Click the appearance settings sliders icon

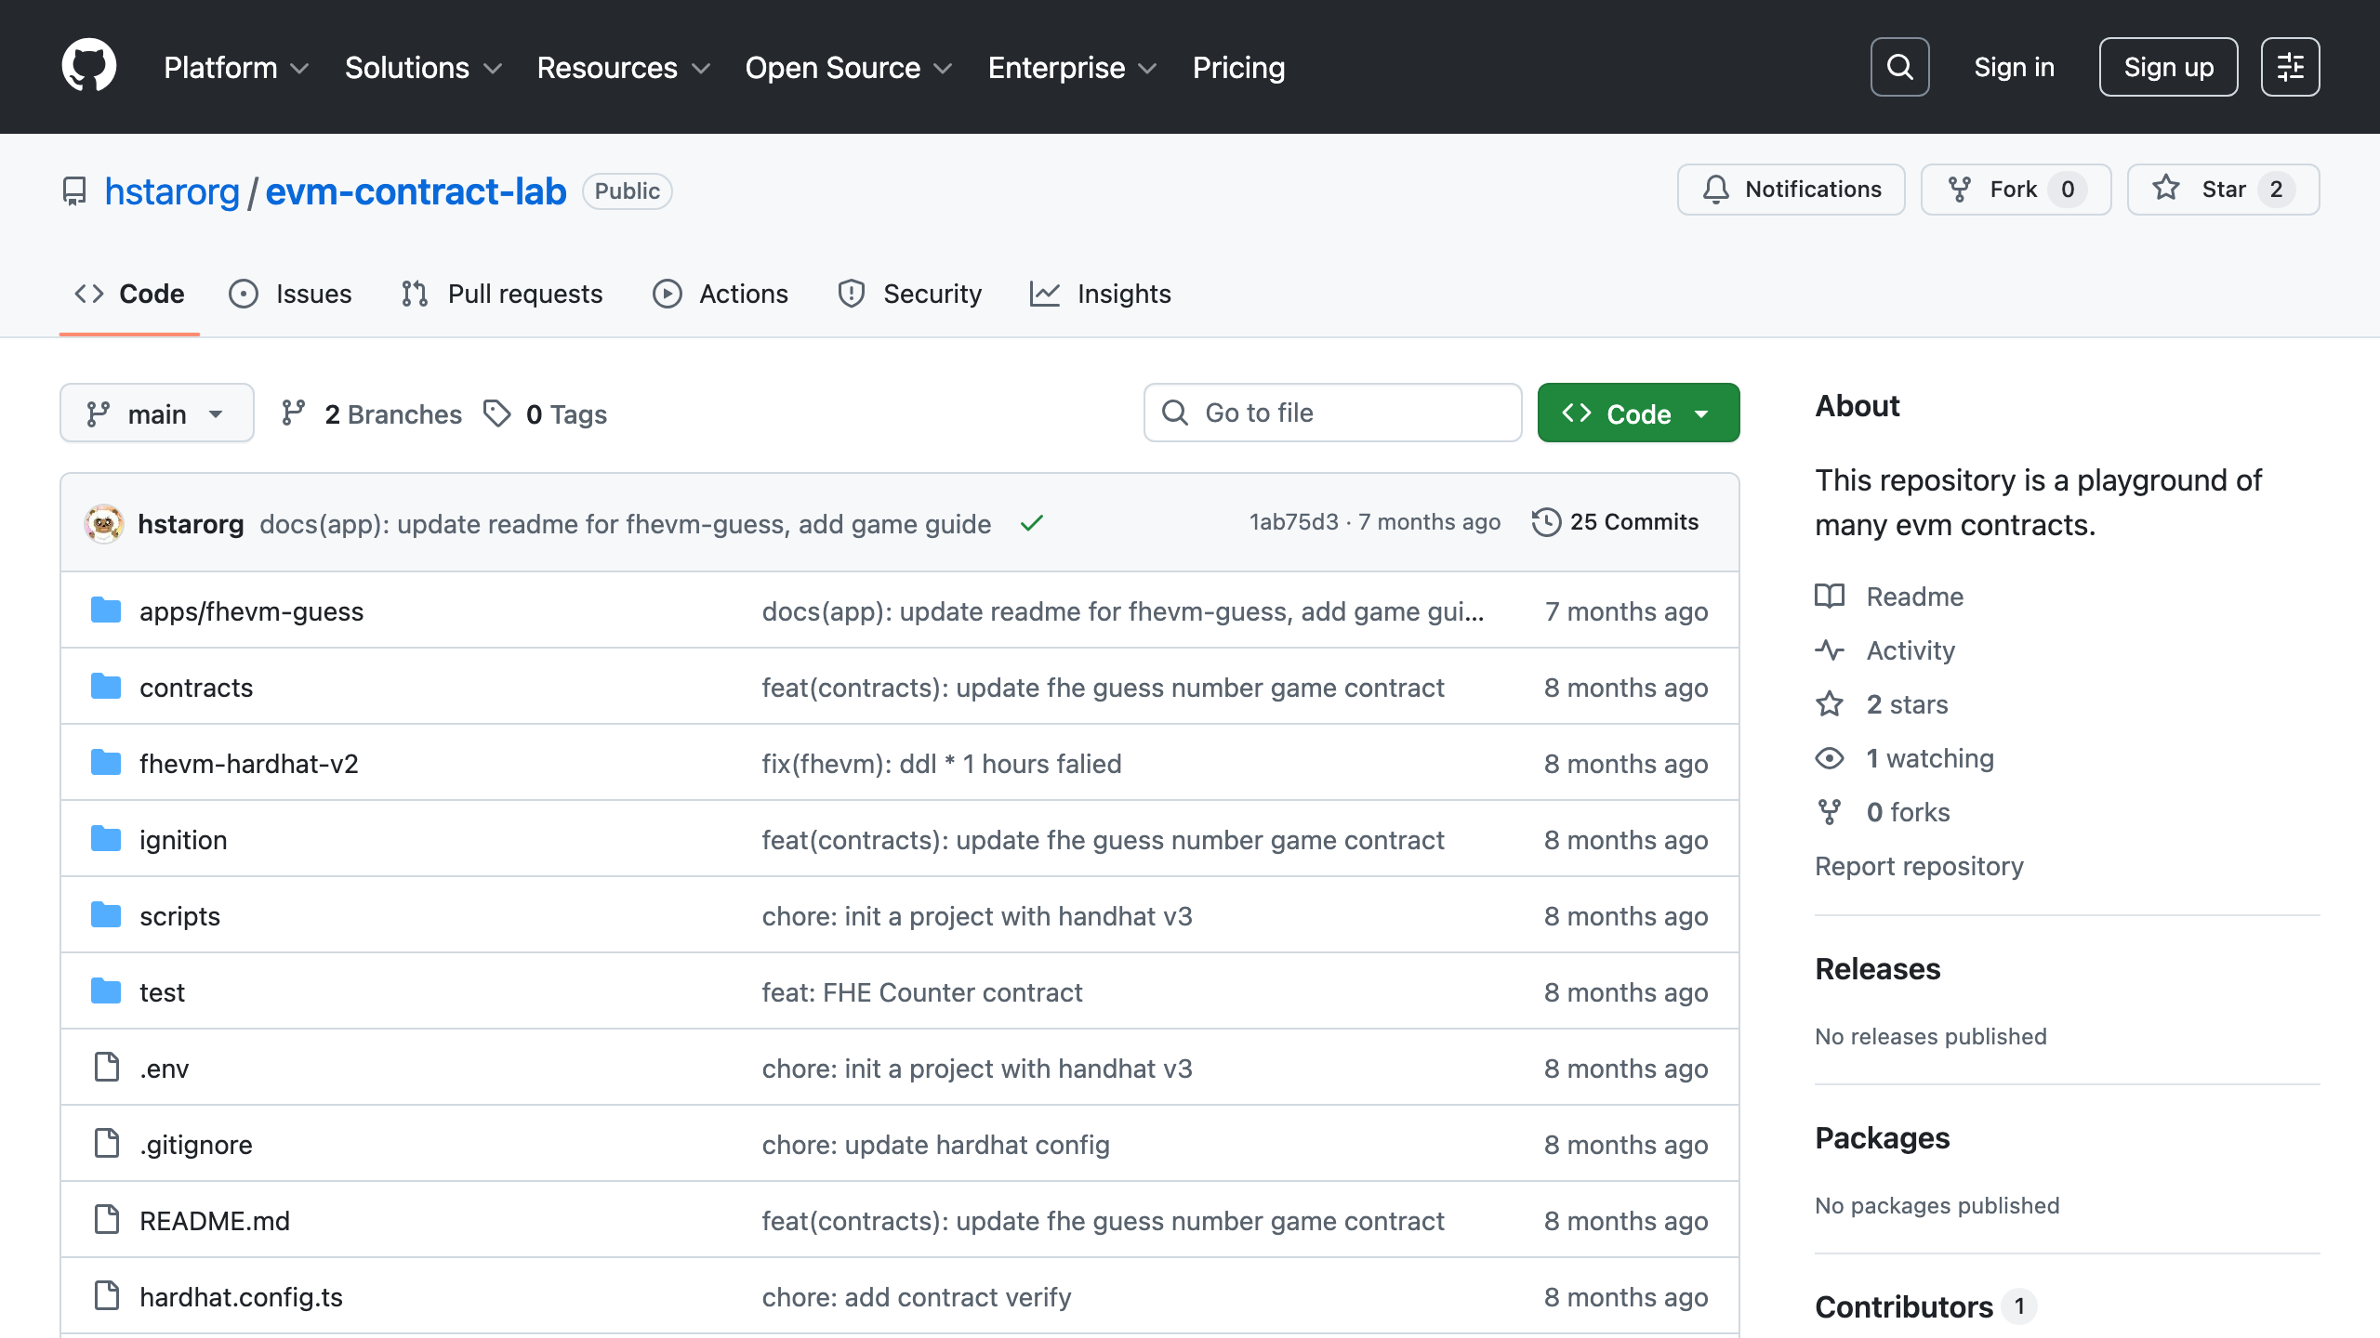tap(2290, 67)
